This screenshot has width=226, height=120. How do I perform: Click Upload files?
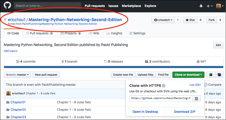click(145, 75)
